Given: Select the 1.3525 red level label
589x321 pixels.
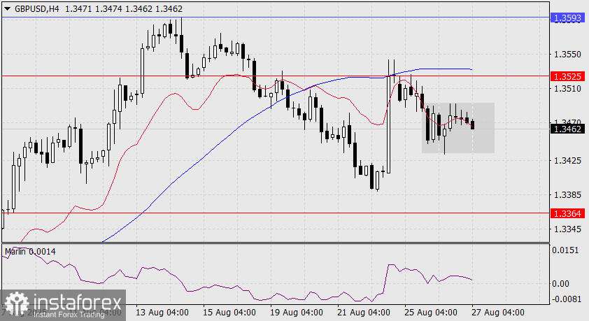Looking at the screenshot, I should pyautogui.click(x=567, y=77).
